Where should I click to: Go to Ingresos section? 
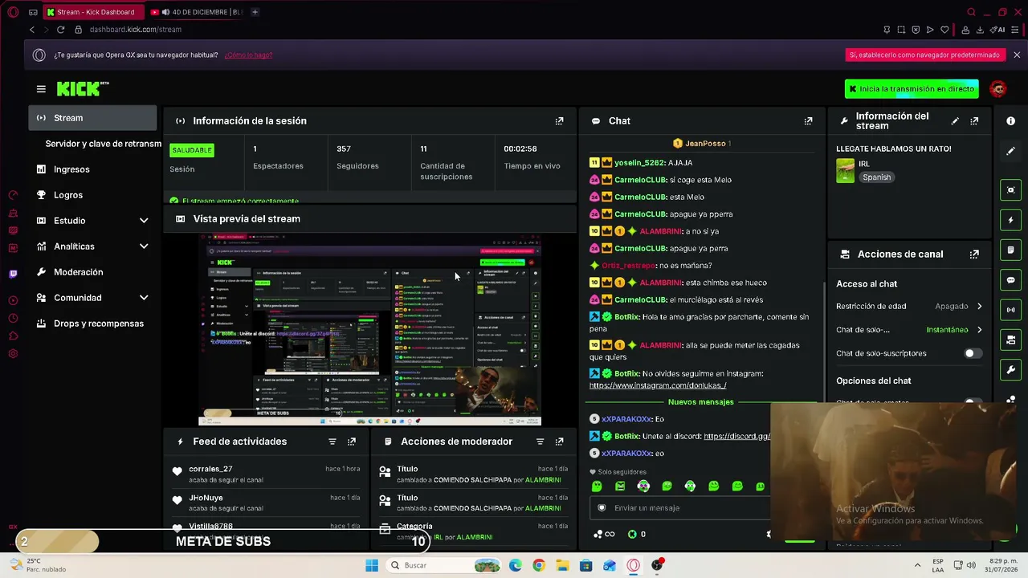click(x=93, y=169)
